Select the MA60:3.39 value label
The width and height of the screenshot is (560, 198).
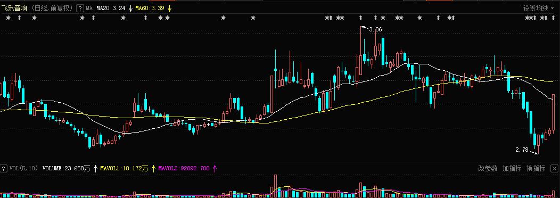tap(150, 8)
